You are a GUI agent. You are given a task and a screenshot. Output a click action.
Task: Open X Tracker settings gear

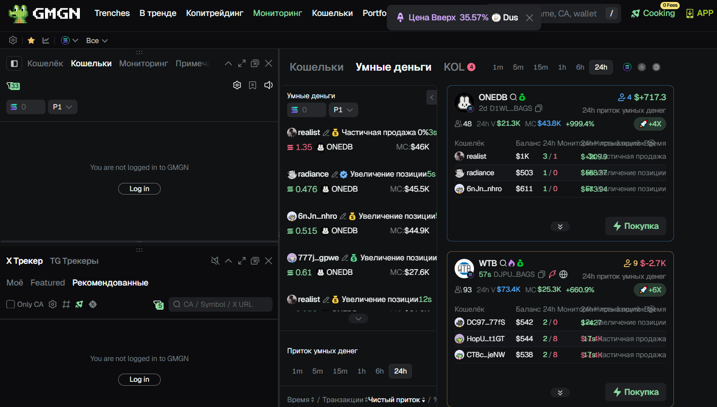53,304
